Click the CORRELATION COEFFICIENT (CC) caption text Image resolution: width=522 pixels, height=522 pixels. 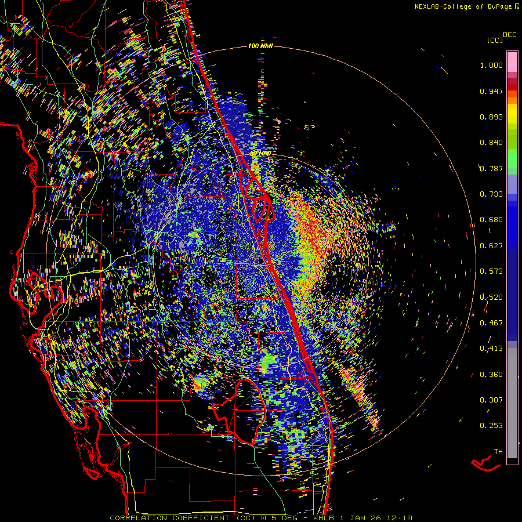(183, 518)
